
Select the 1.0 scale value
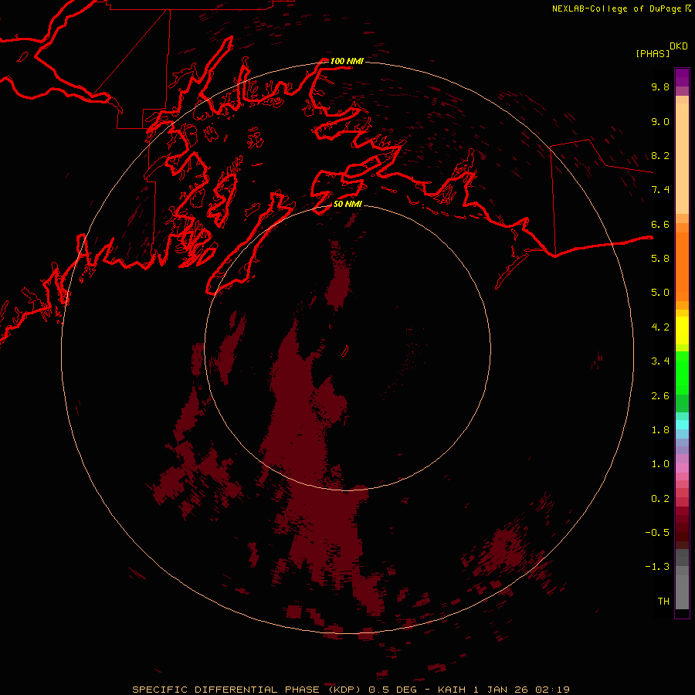tap(660, 464)
